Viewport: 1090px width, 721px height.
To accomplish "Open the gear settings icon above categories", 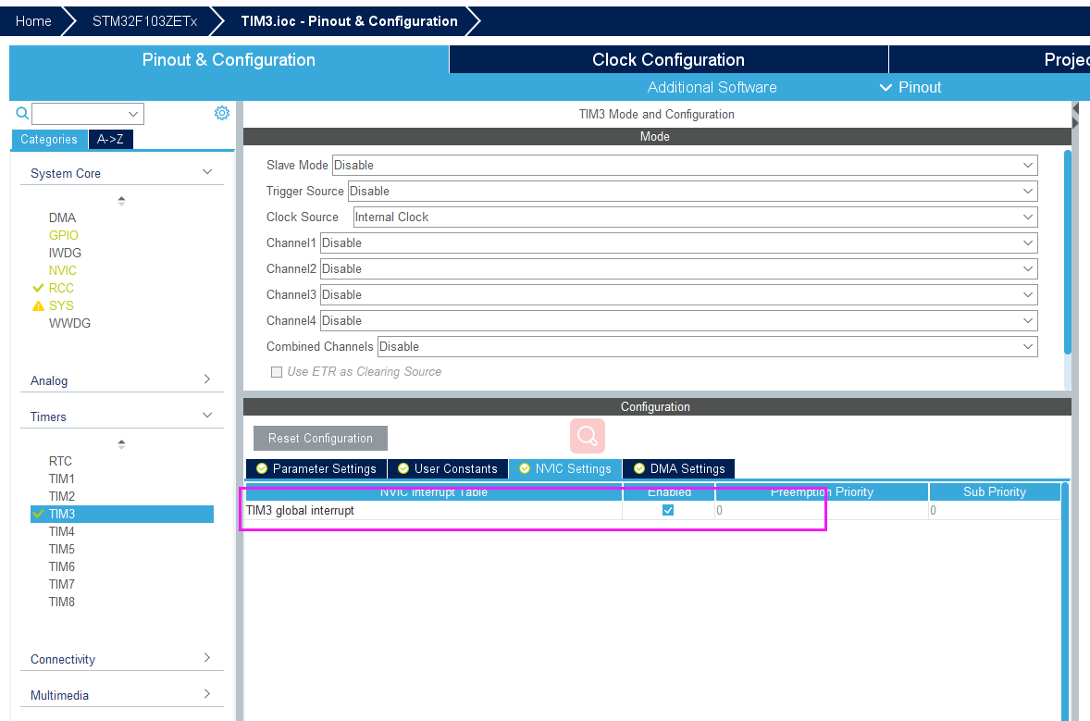I will (222, 113).
